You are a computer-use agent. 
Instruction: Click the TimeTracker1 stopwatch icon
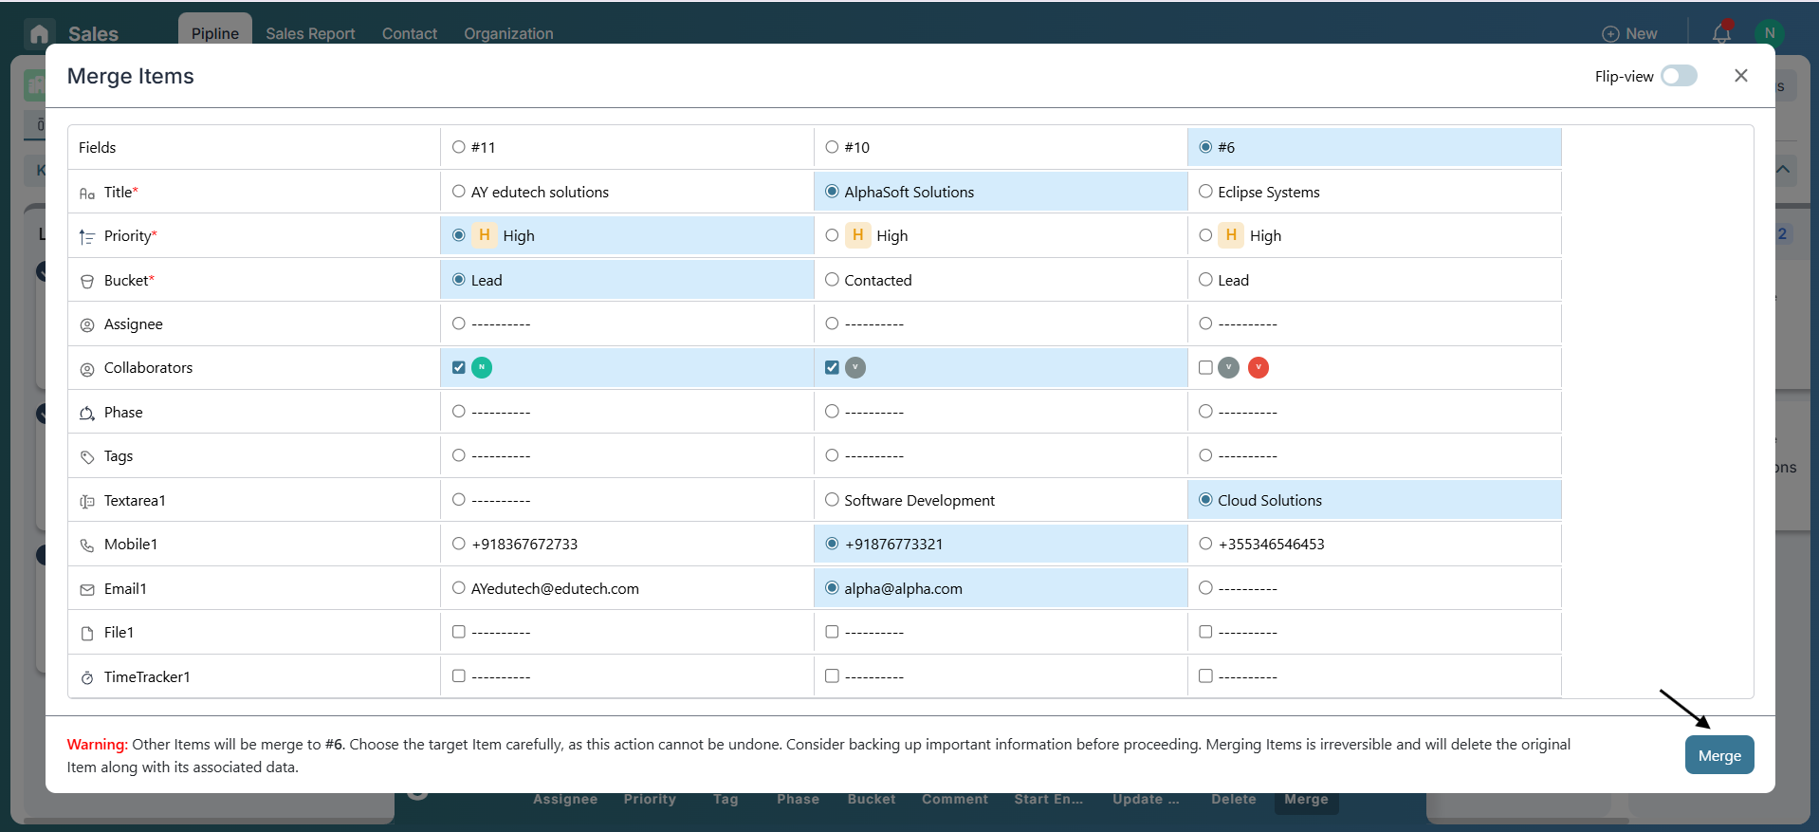[x=87, y=677]
